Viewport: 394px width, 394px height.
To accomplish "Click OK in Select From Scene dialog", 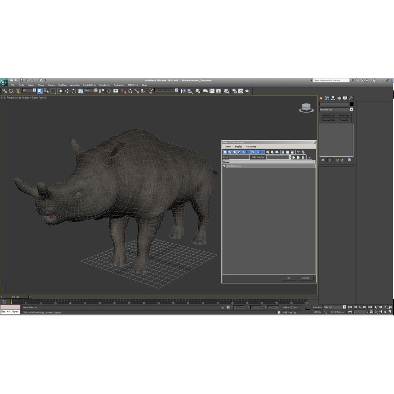I will click(x=289, y=278).
